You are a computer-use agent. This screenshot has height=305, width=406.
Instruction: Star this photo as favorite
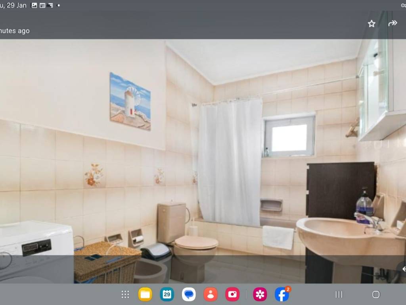372,24
